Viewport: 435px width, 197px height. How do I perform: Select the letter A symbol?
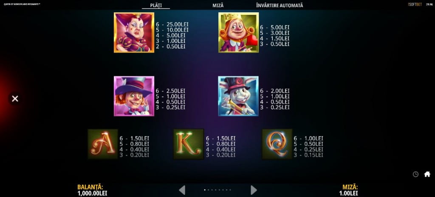pos(103,144)
